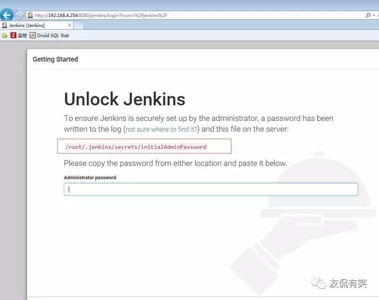The width and height of the screenshot is (379, 300).
Task: Click the initialAdminPassword file path text
Action: 136,147
